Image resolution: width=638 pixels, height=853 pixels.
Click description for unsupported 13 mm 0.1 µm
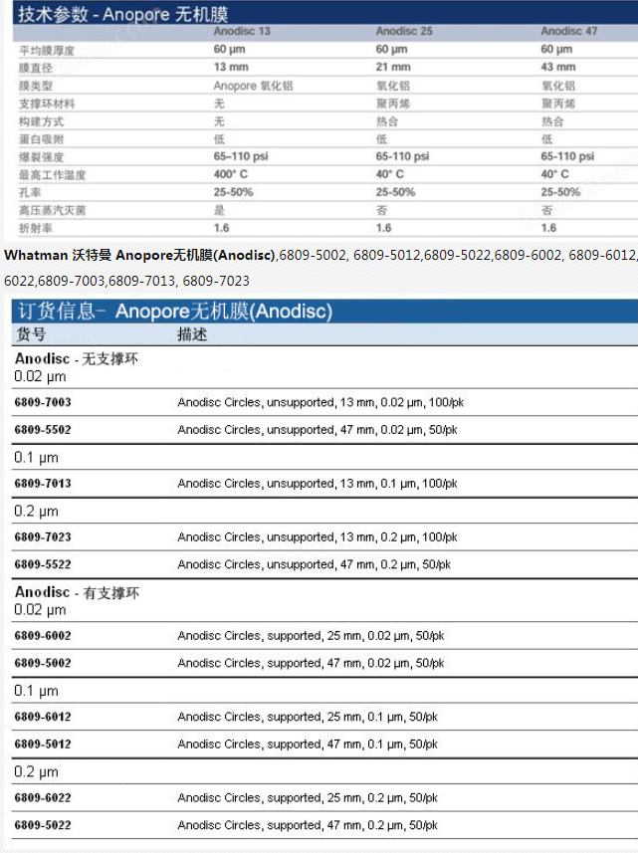point(318,484)
